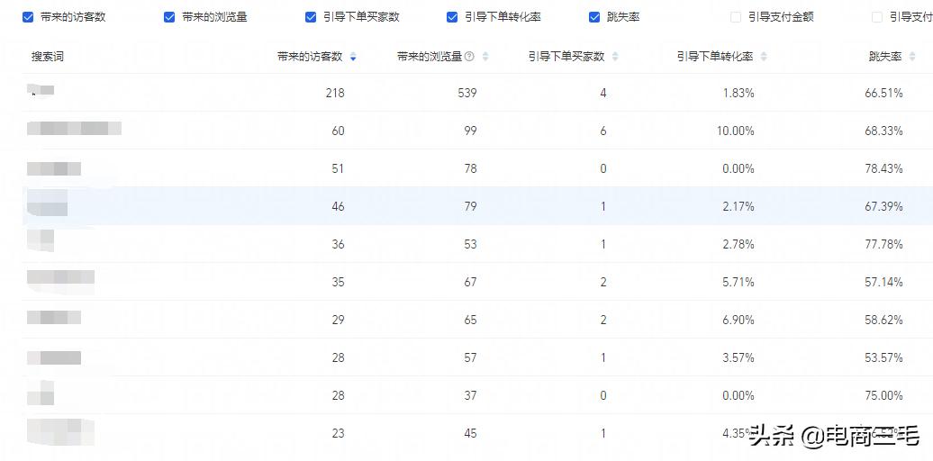Click bounce rate 68.33% cell

point(883,131)
